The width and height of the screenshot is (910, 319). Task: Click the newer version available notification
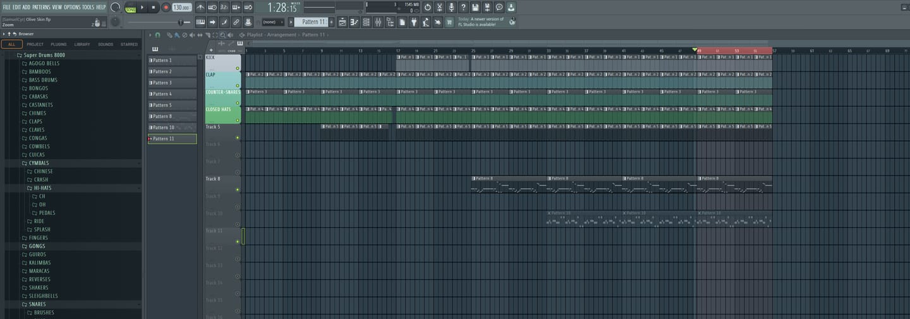click(x=487, y=21)
